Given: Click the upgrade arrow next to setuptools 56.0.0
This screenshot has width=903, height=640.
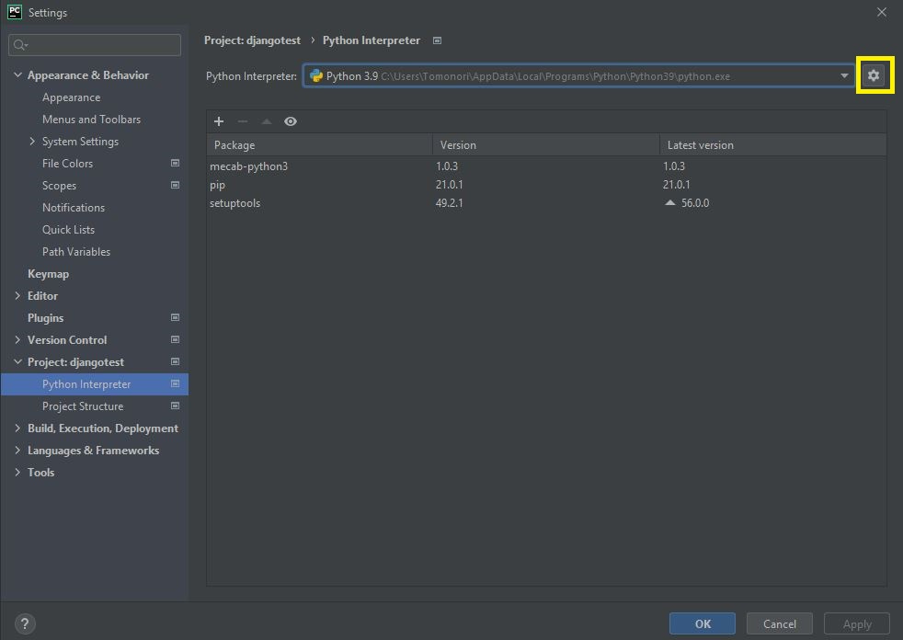Looking at the screenshot, I should pos(670,203).
